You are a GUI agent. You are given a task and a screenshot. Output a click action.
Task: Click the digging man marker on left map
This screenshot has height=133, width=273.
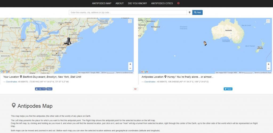pos(67,42)
